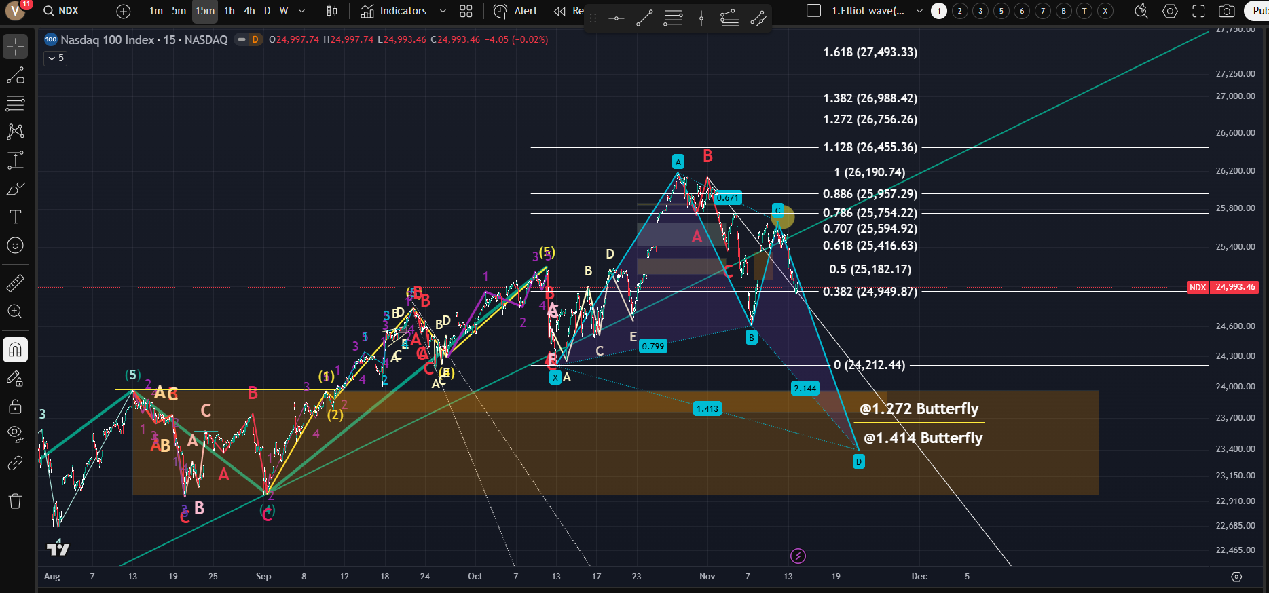Open the Elliot wave layout dropdown
Screen dimensions: 1269x593
tap(919, 11)
